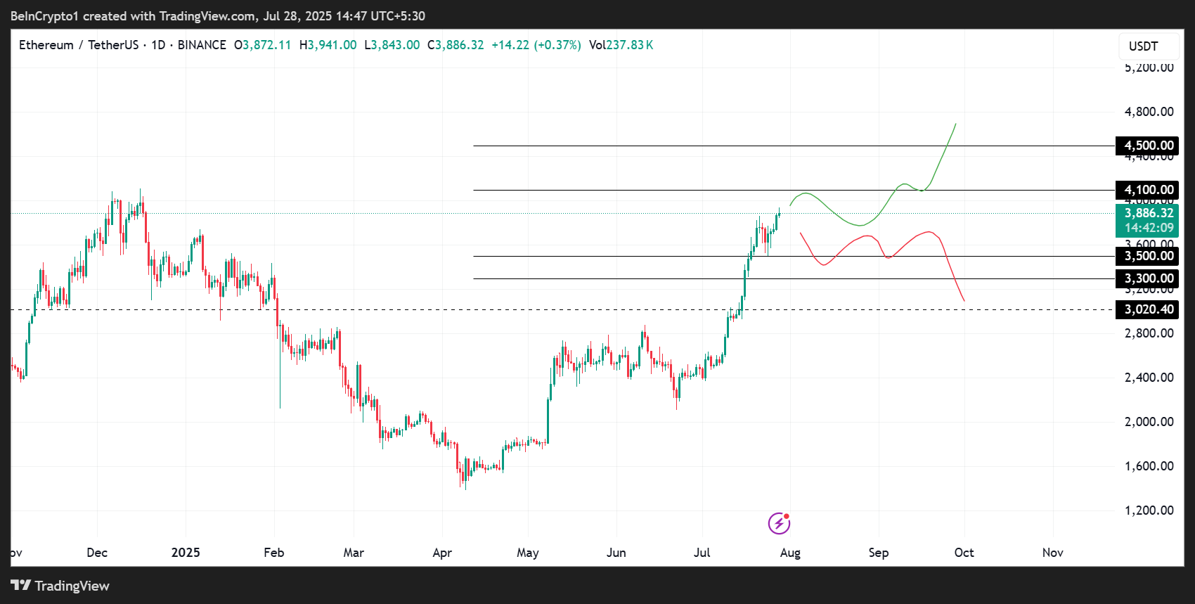Select the current price label 3,886.32
1195x604 pixels.
(1149, 212)
